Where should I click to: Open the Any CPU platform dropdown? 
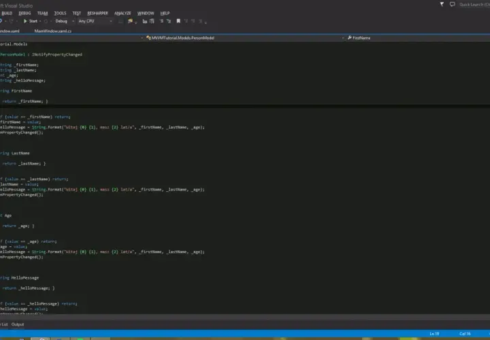pos(95,21)
